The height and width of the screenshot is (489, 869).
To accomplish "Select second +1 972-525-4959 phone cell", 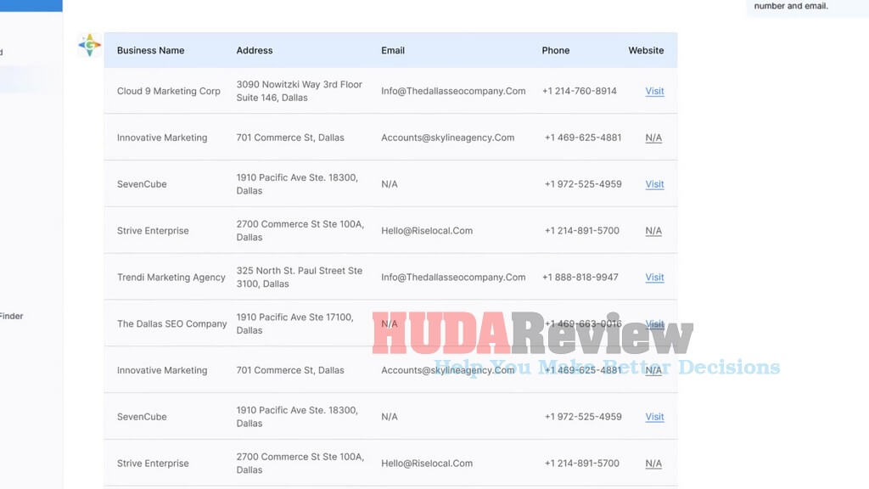I will (583, 417).
